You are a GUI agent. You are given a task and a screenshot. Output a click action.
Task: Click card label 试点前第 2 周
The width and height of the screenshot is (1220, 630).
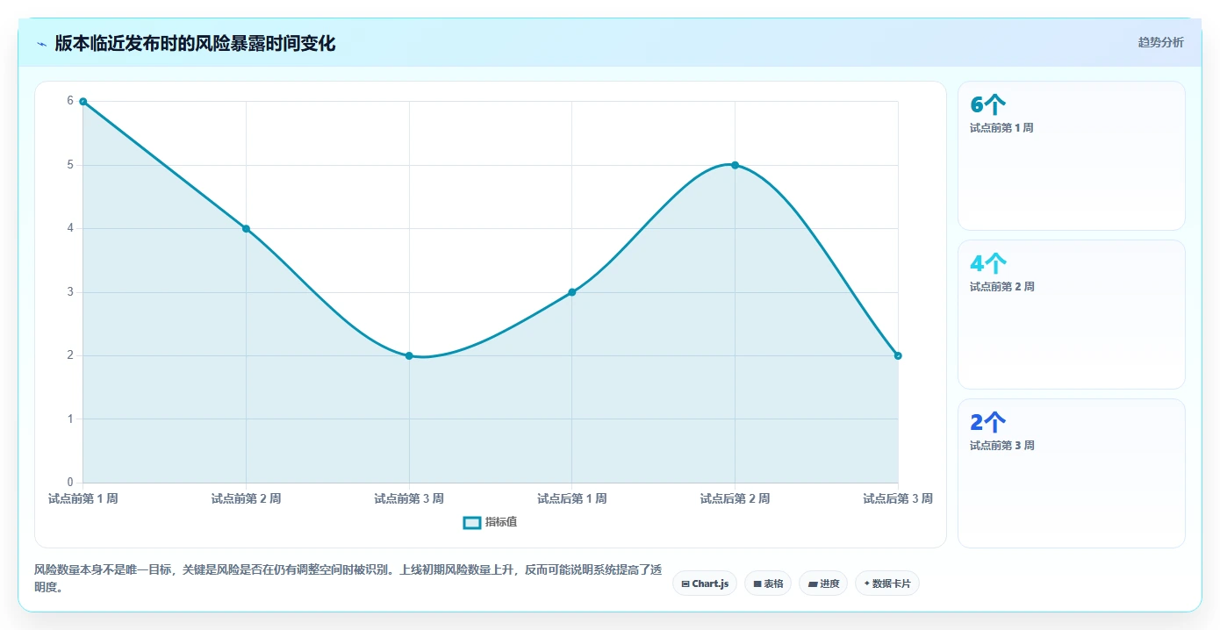pyautogui.click(x=1001, y=287)
